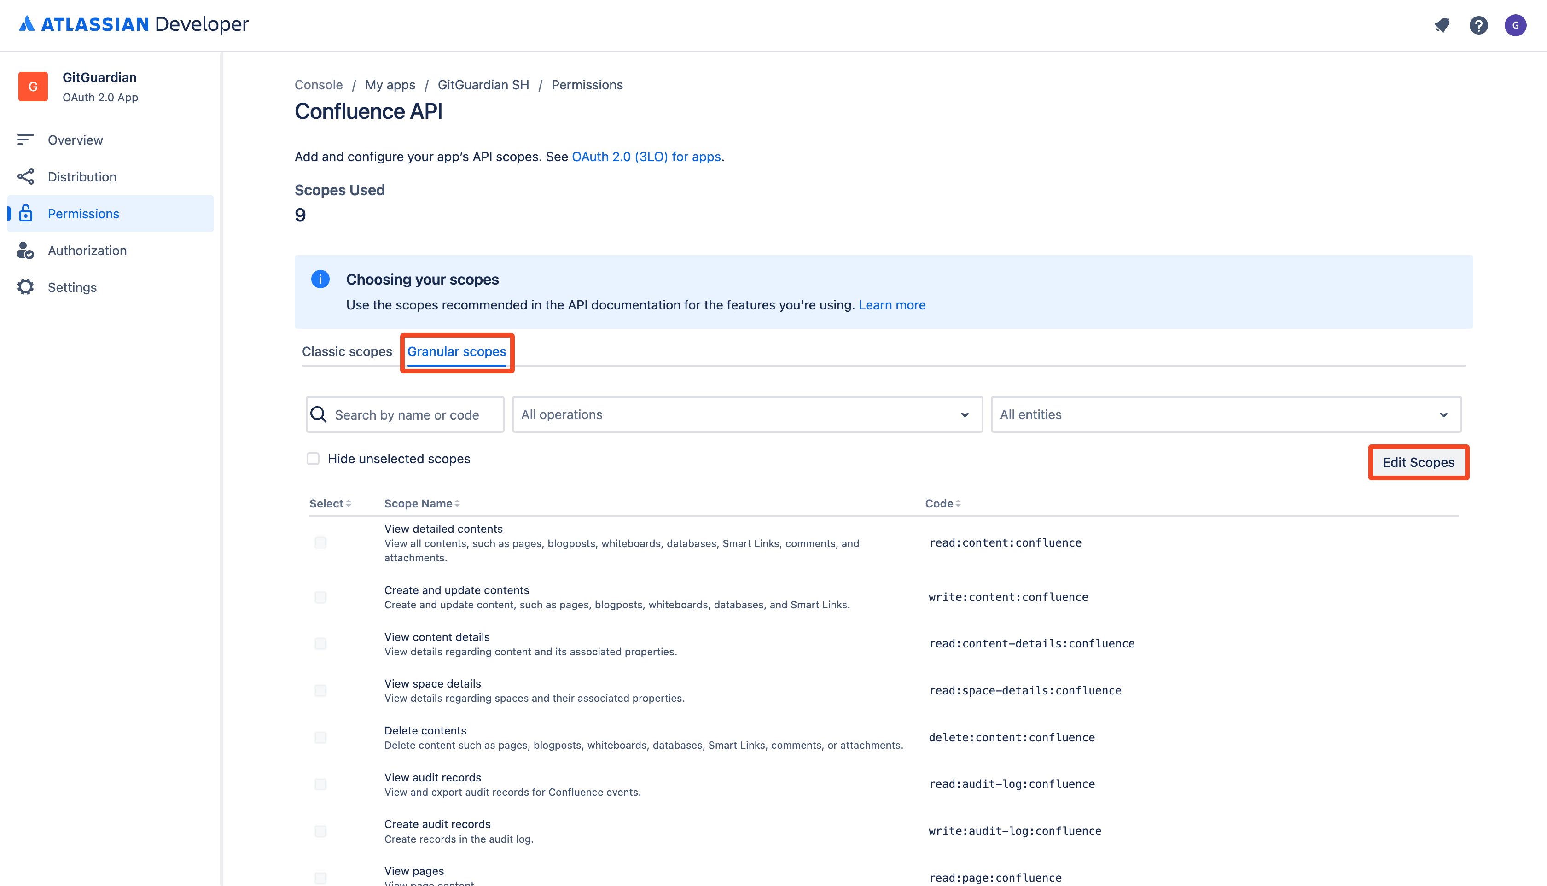The height and width of the screenshot is (886, 1547).
Task: Click the GitGuardian app avatar icon
Action: tap(33, 87)
